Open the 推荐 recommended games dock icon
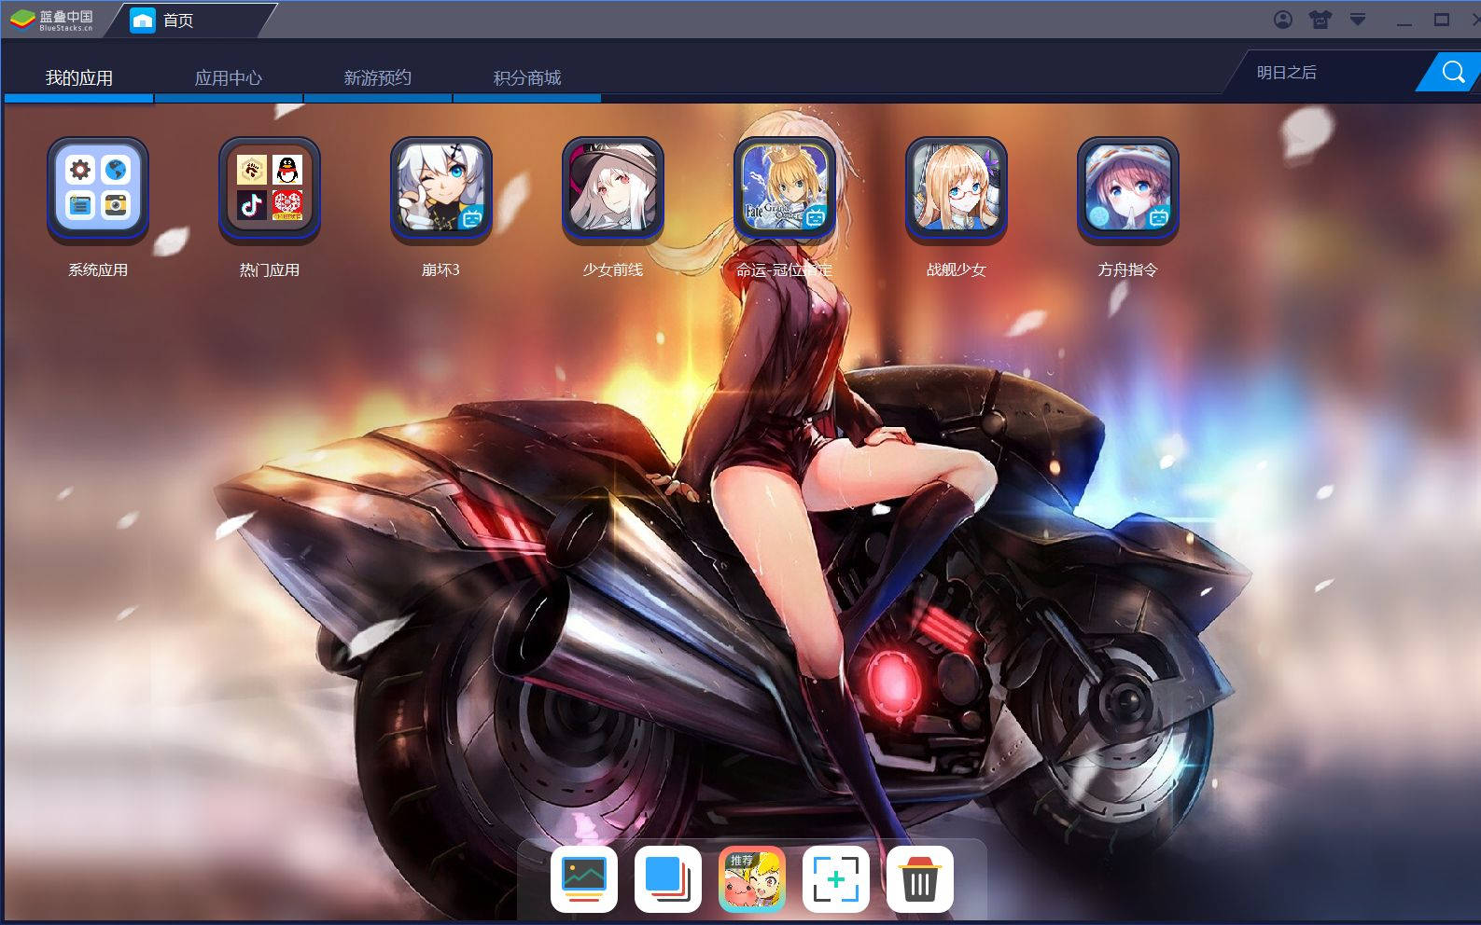 (x=752, y=879)
